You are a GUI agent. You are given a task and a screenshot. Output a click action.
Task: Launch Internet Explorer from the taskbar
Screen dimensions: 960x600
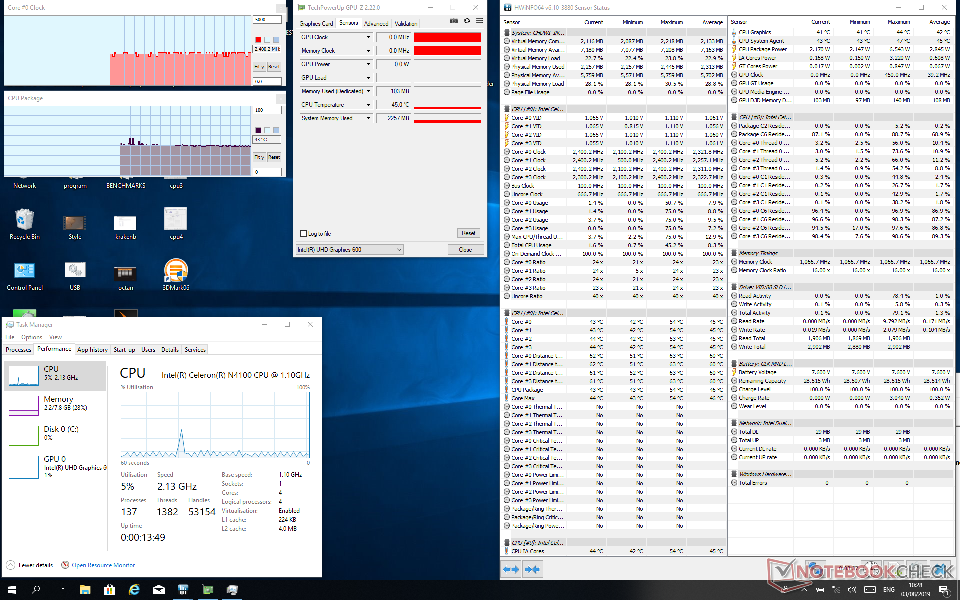134,590
